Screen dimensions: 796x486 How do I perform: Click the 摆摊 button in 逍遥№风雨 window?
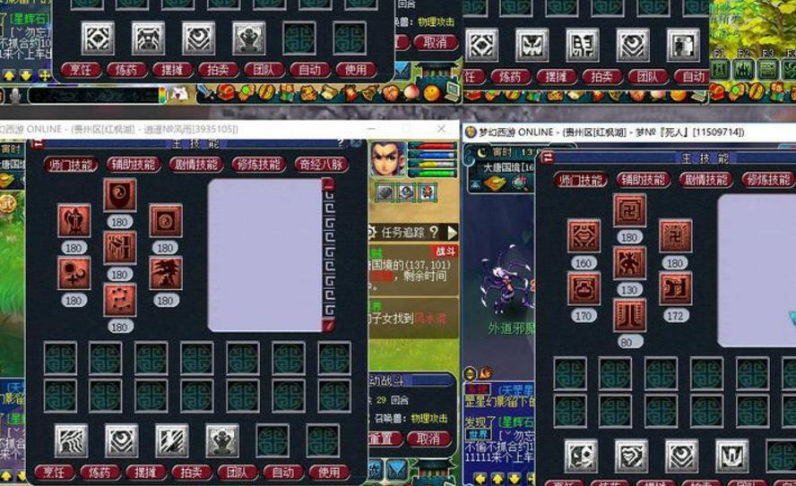[146, 473]
